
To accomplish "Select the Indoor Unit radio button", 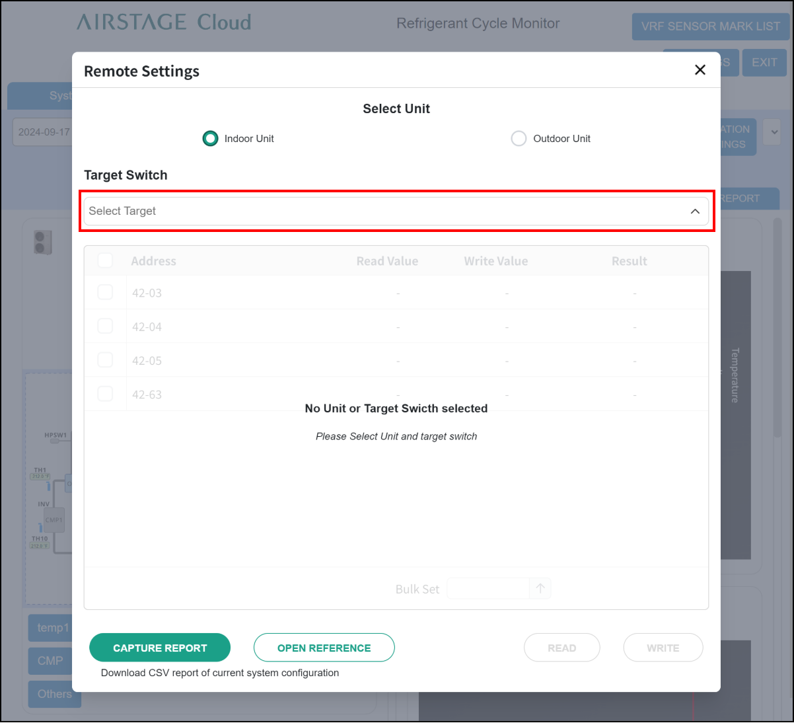I will click(x=210, y=139).
